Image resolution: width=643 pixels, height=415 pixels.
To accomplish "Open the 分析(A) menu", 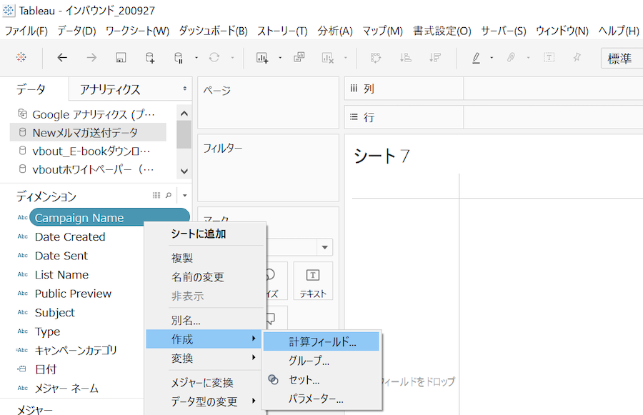I will (x=335, y=31).
